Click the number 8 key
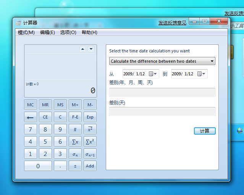The width and height of the screenshot is (244, 195). (x=45, y=129)
